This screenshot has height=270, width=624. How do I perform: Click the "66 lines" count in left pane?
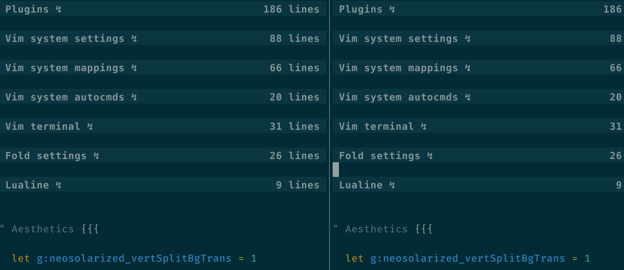tap(294, 68)
